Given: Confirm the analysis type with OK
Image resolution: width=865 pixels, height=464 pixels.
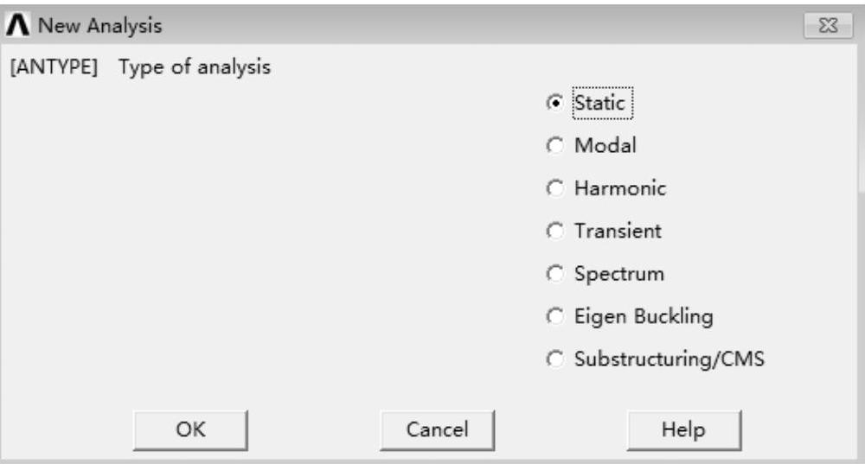Looking at the screenshot, I should pyautogui.click(x=190, y=429).
